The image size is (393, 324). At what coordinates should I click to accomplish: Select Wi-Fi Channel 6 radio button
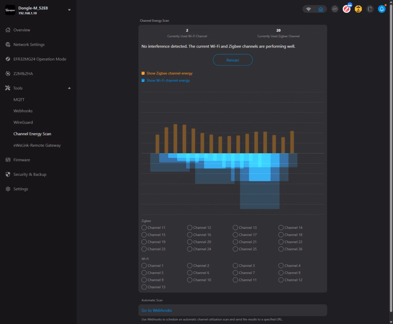click(x=190, y=273)
